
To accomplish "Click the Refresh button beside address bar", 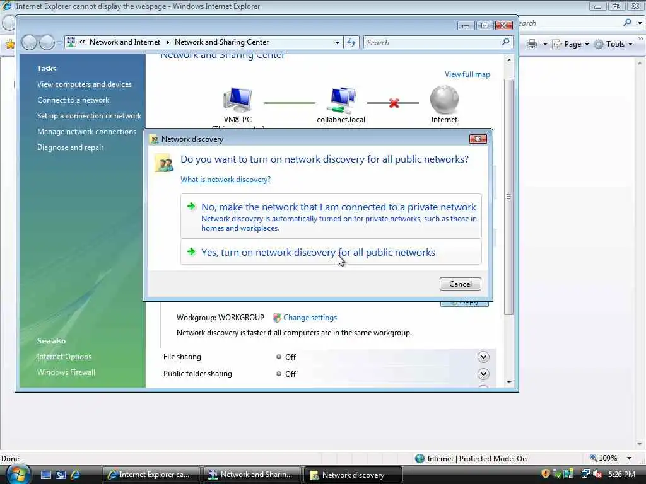I will 351,42.
